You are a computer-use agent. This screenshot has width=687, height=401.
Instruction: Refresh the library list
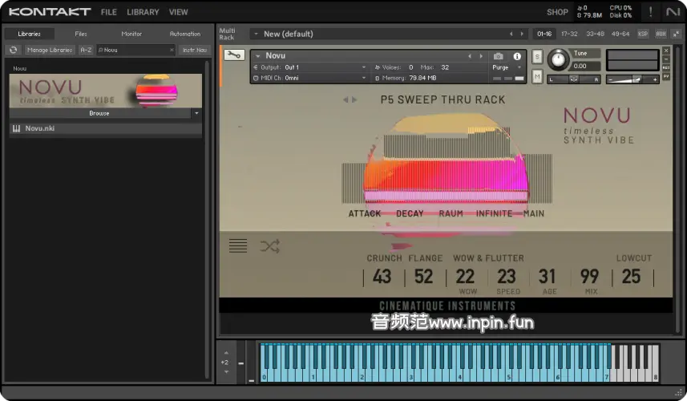coord(14,50)
